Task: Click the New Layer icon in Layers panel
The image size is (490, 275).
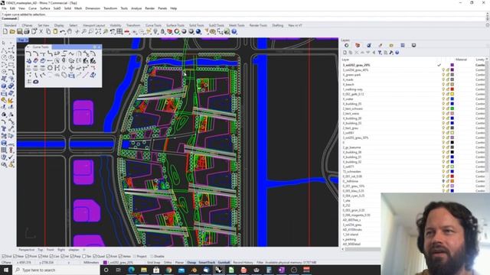Action: click(345, 53)
